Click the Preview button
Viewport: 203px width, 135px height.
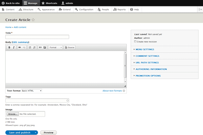48,133
